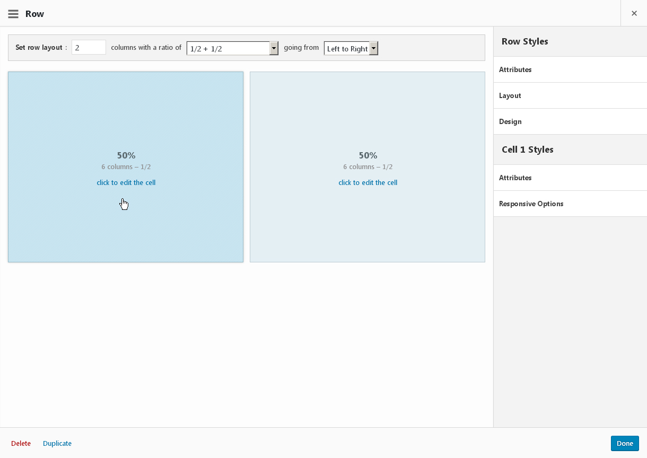The width and height of the screenshot is (647, 458).
Task: Select the highlighted first 50% cell
Action: point(126,167)
